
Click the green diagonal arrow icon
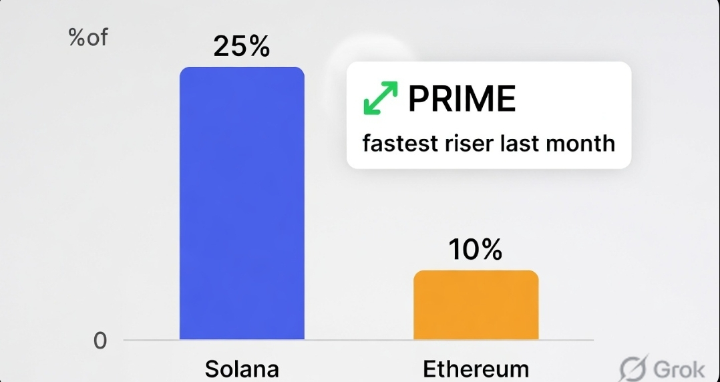click(380, 98)
